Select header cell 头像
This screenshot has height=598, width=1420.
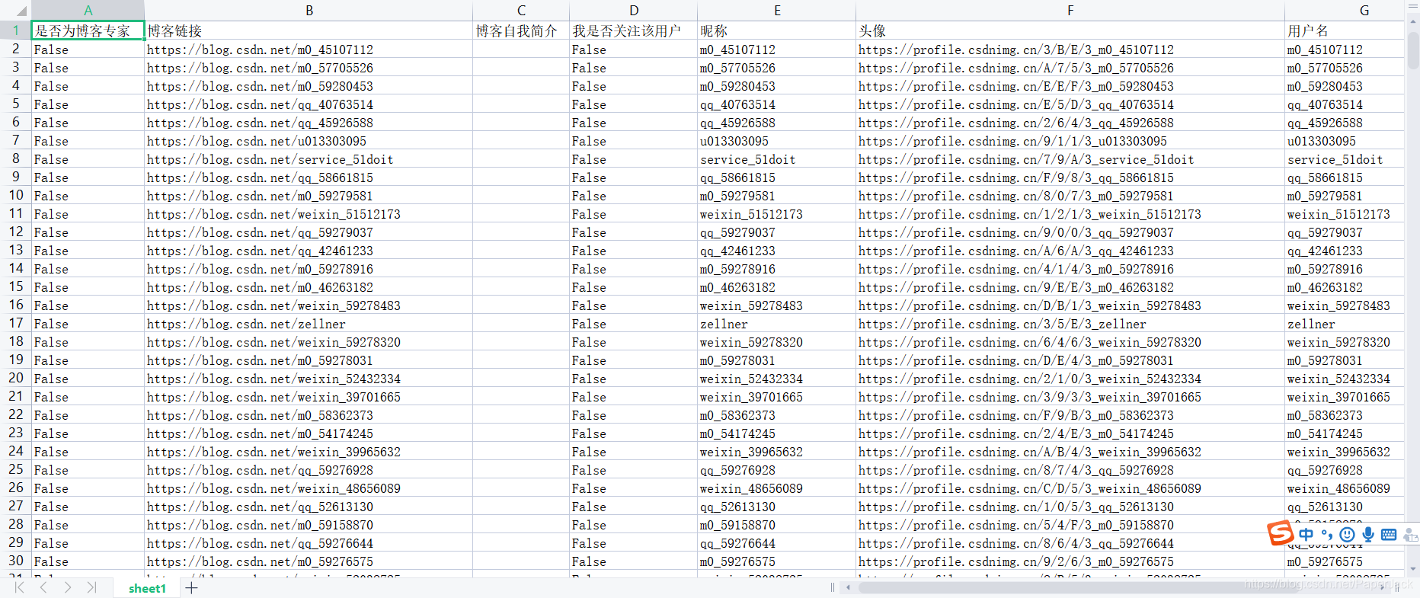click(1070, 30)
